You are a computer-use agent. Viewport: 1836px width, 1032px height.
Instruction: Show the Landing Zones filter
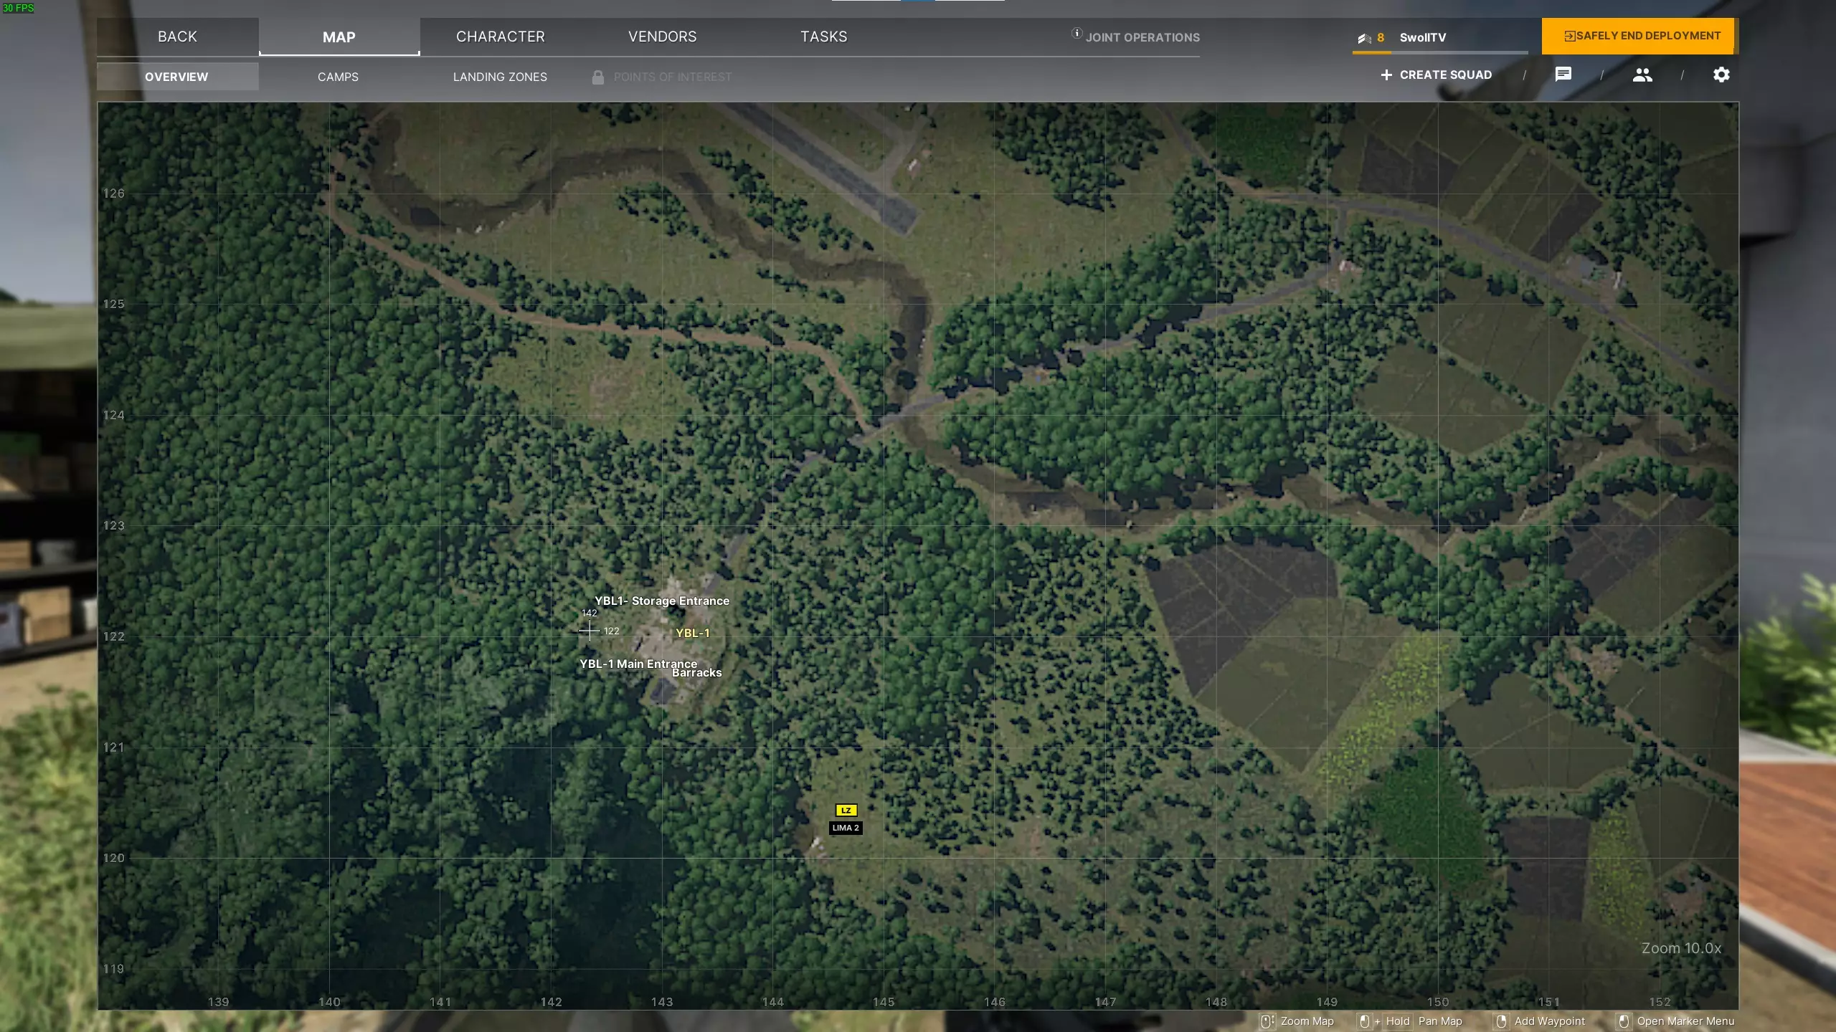[500, 77]
